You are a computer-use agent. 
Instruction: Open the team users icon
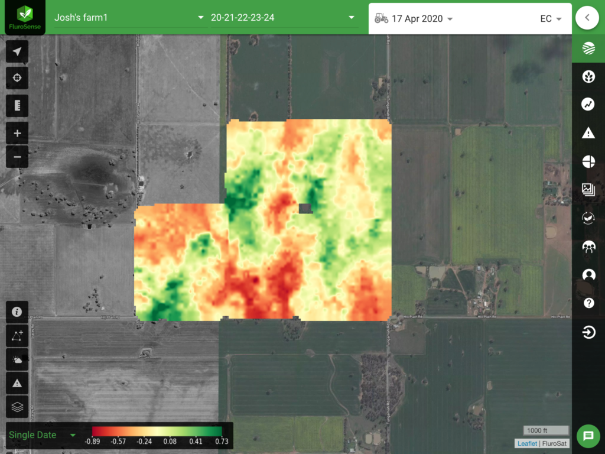point(588,247)
